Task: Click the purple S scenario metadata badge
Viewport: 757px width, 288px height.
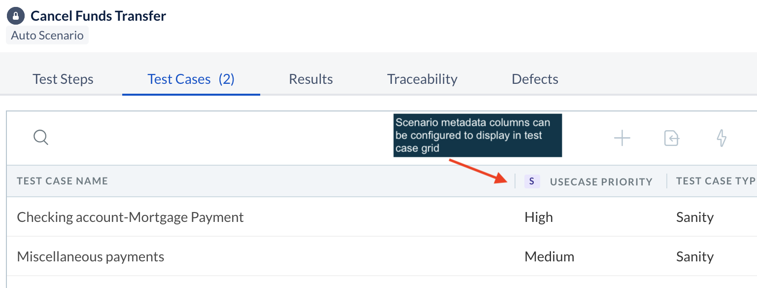Action: coord(531,181)
